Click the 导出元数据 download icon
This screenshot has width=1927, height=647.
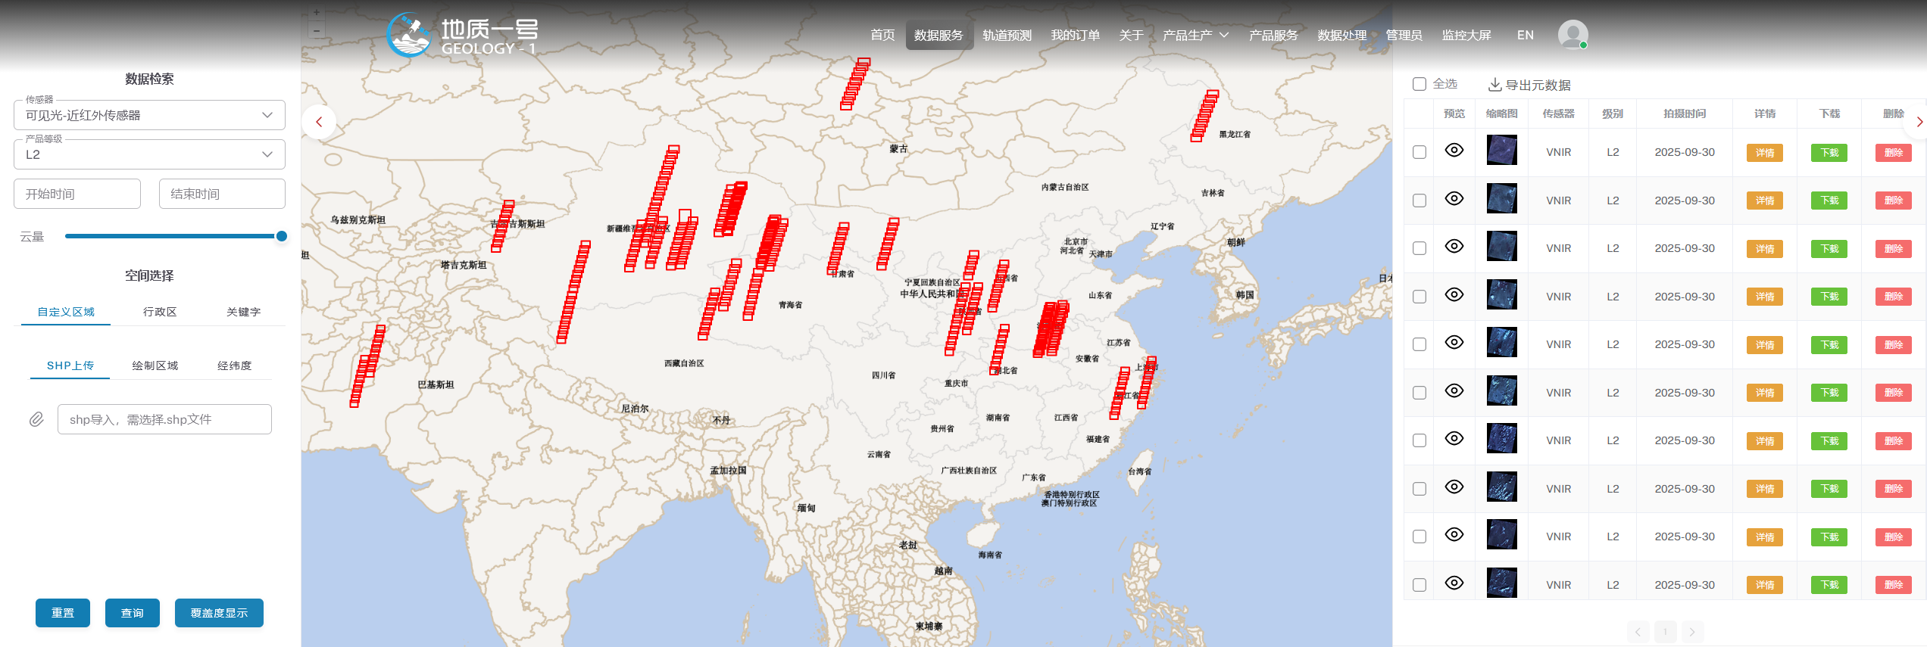[x=1494, y=84]
